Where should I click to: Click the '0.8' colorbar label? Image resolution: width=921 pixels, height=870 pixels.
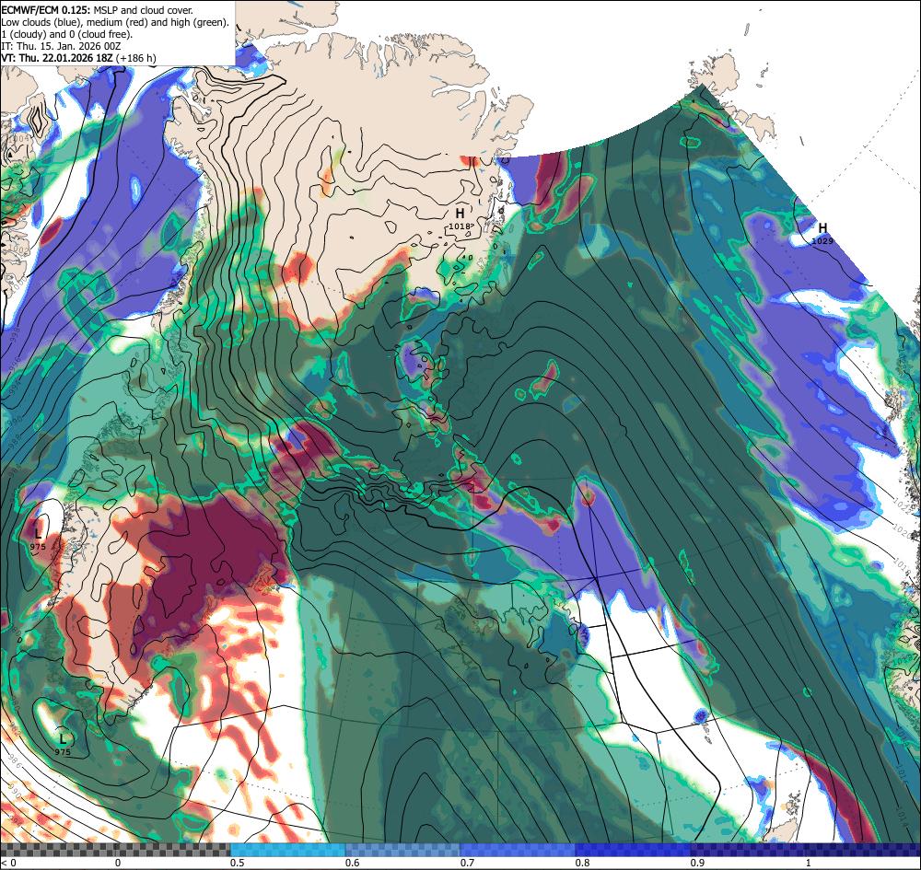point(583,863)
